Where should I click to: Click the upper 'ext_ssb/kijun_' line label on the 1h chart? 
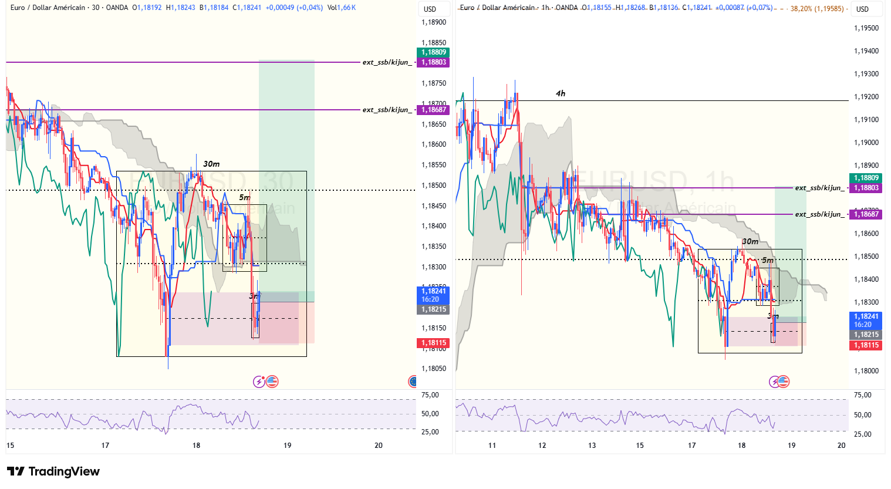pos(821,188)
